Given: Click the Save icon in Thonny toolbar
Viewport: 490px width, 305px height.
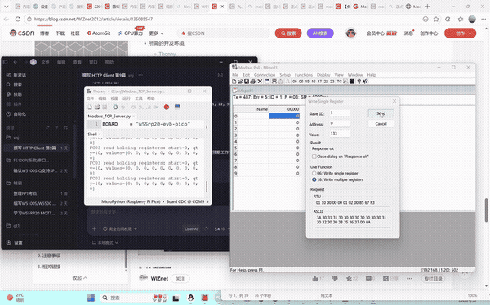Looking at the screenshot, I should tap(105, 107).
